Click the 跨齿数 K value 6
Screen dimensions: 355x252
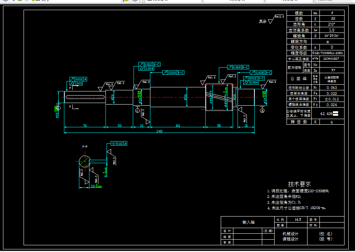(332, 122)
